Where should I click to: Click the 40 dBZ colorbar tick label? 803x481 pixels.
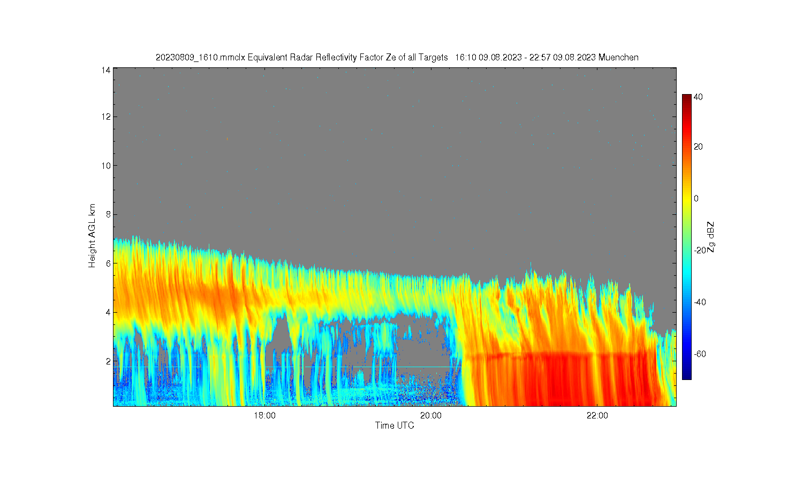click(698, 97)
